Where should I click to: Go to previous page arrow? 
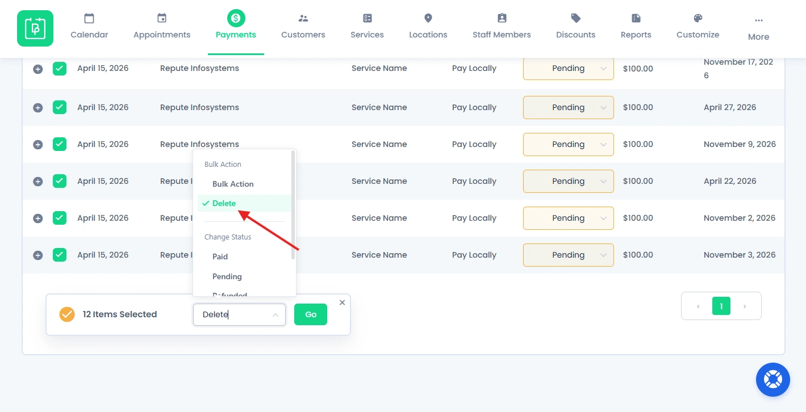coord(698,306)
